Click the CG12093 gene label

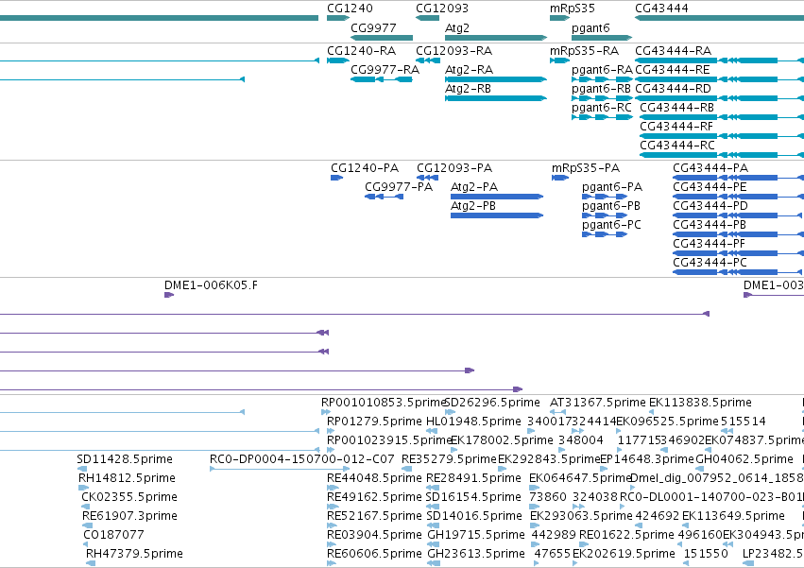click(x=442, y=9)
